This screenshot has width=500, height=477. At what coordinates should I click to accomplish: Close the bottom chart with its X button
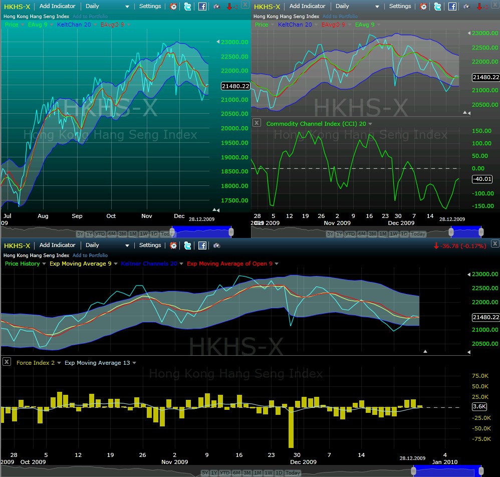click(x=494, y=244)
